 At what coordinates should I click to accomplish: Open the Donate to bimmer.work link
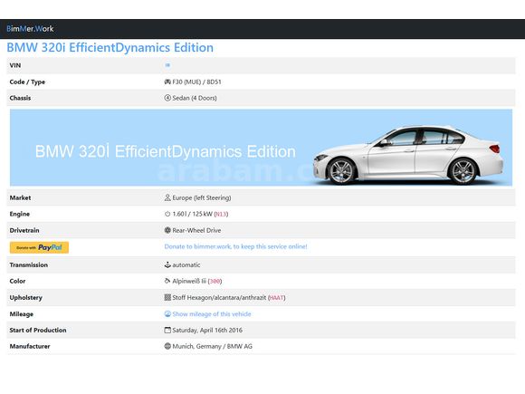[x=235, y=246]
